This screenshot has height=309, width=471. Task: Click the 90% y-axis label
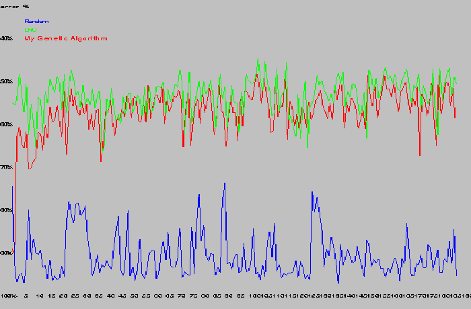(6, 253)
